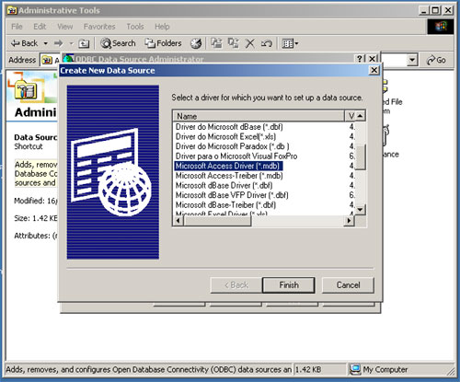Toggle the Folders pane button
Viewport: 460px width, 382px height.
(163, 43)
